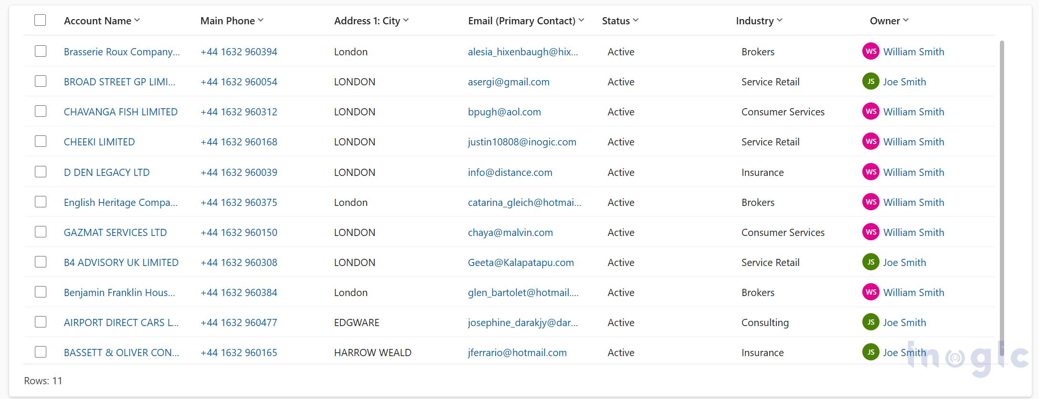Expand the Industry column filter menu
Image resolution: width=1039 pixels, height=399 pixels.
(779, 20)
